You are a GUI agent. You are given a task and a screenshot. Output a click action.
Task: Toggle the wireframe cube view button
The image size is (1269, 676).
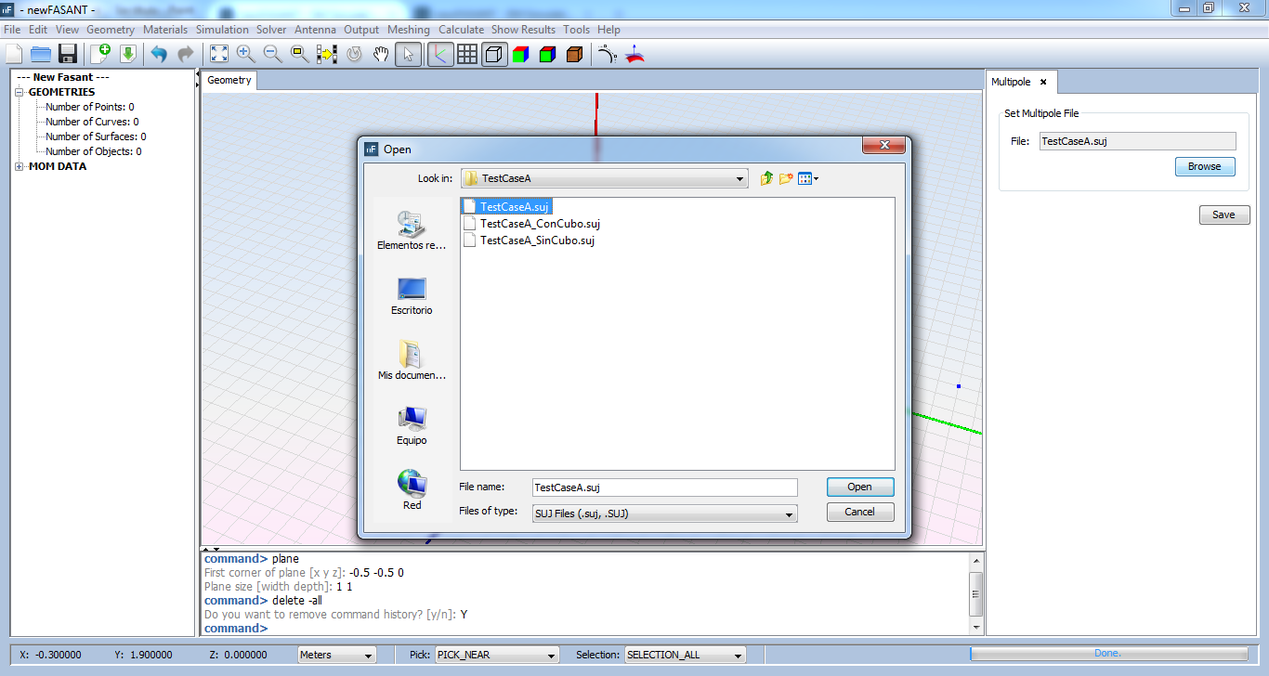[494, 54]
